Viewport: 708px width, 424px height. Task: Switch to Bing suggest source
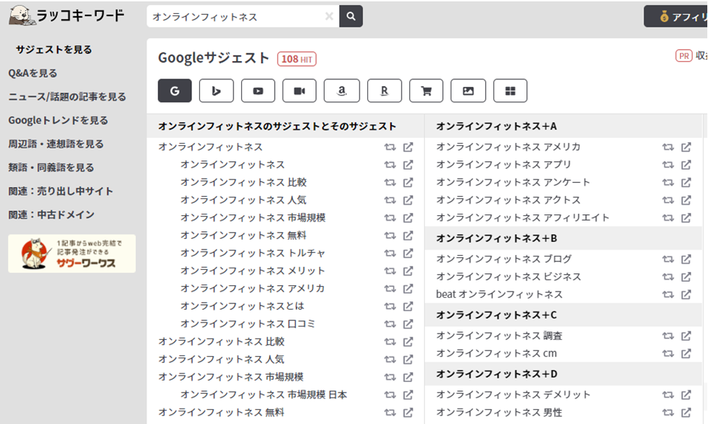coord(217,91)
